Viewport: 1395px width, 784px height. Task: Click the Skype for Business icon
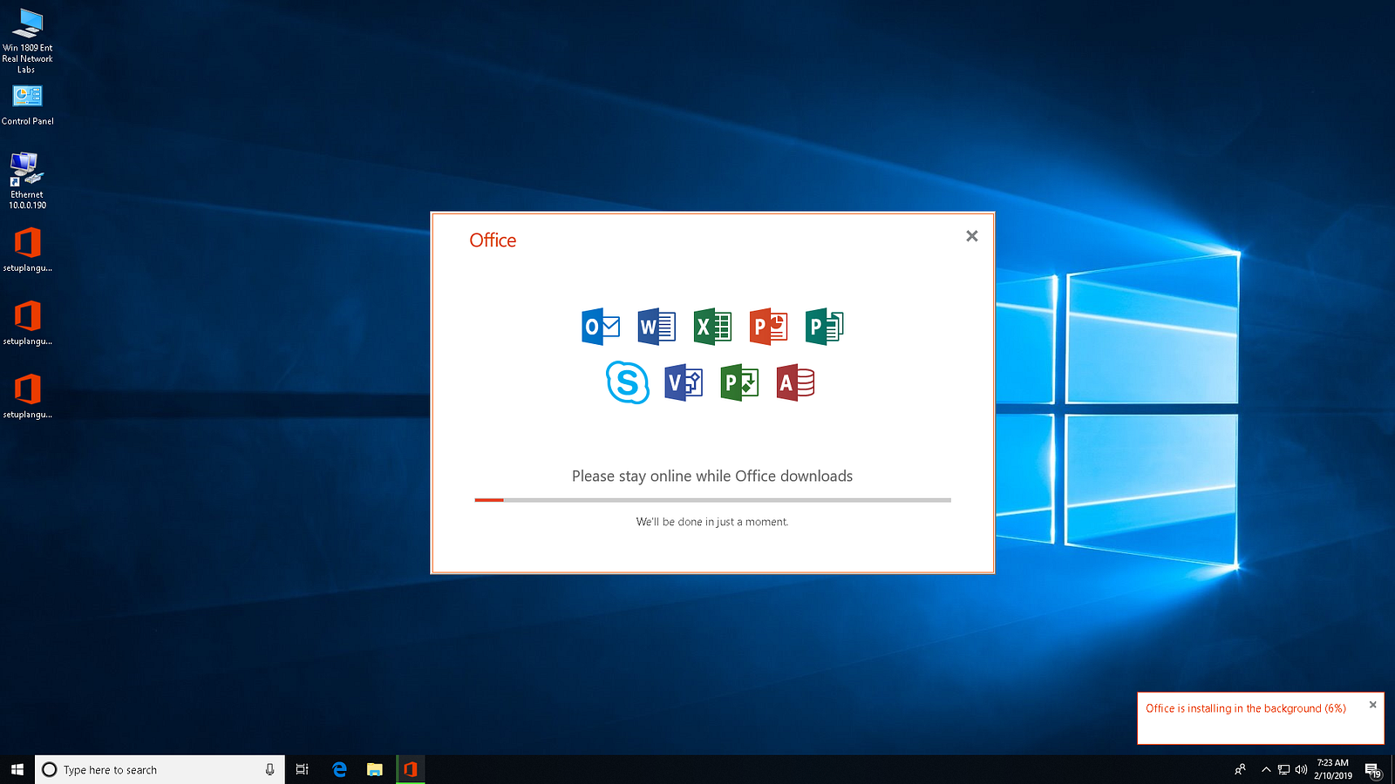tap(628, 382)
